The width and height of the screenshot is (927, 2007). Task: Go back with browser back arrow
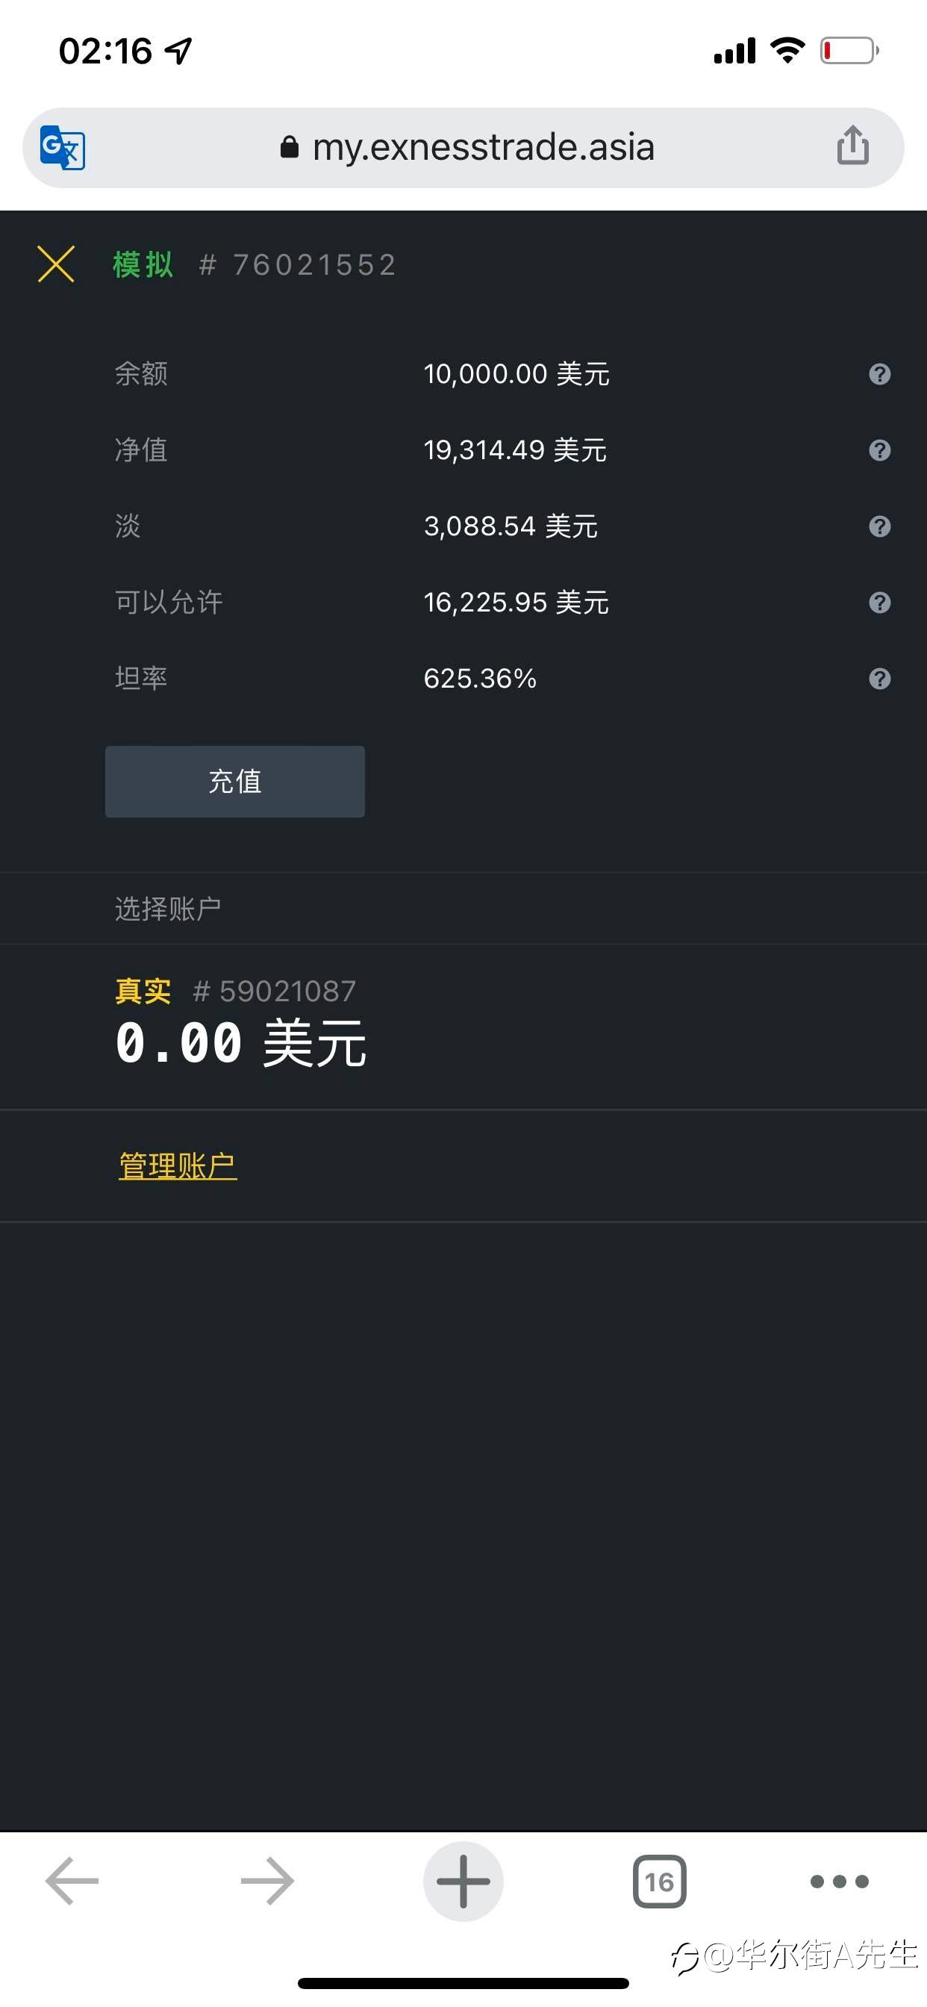point(72,1881)
